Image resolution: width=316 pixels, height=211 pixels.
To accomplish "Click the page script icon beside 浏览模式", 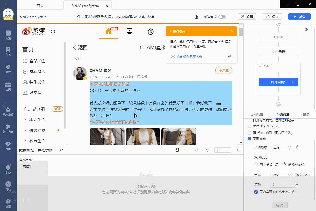I will pyautogui.click(x=196, y=17).
